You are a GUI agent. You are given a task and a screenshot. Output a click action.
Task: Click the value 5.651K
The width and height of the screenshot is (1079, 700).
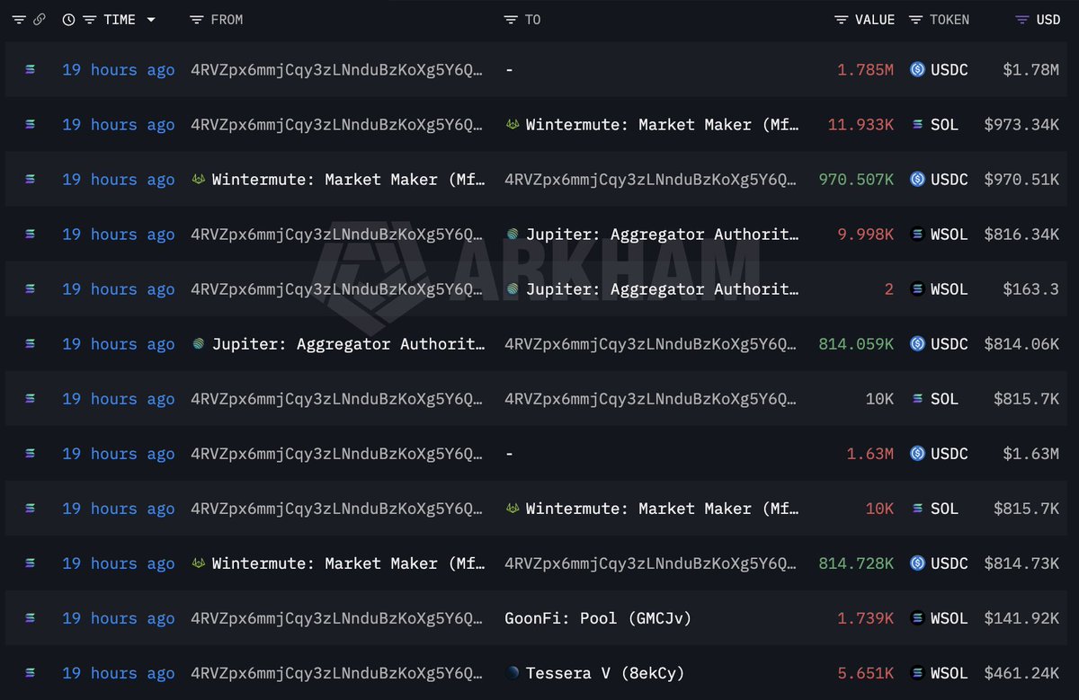866,672
